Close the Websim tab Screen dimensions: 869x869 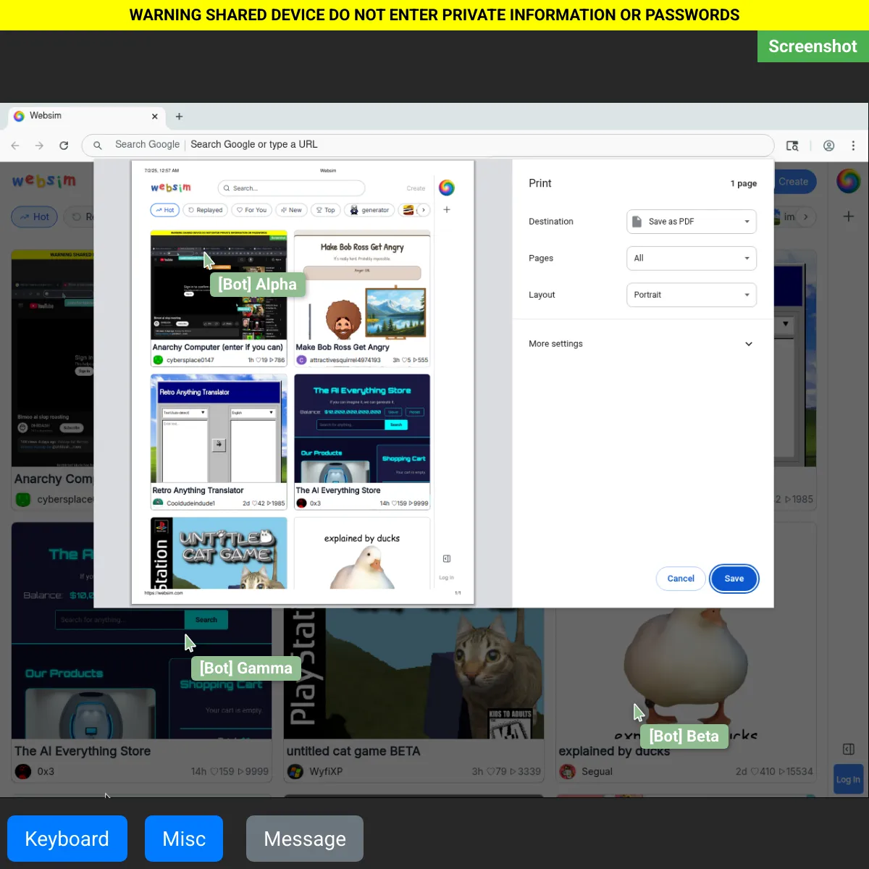(x=154, y=117)
